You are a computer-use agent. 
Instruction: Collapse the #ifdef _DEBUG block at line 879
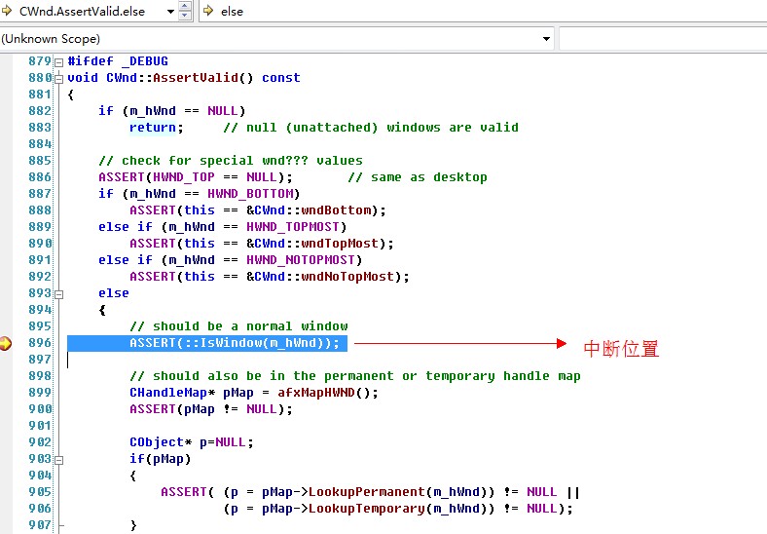pyautogui.click(x=59, y=61)
